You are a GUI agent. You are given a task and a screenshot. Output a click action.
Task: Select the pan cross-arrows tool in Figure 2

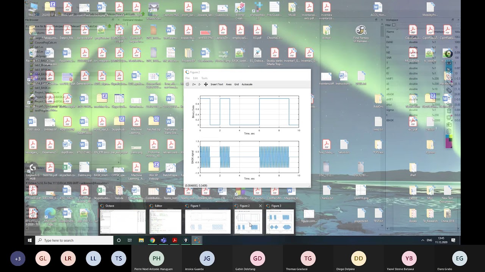coord(206,84)
